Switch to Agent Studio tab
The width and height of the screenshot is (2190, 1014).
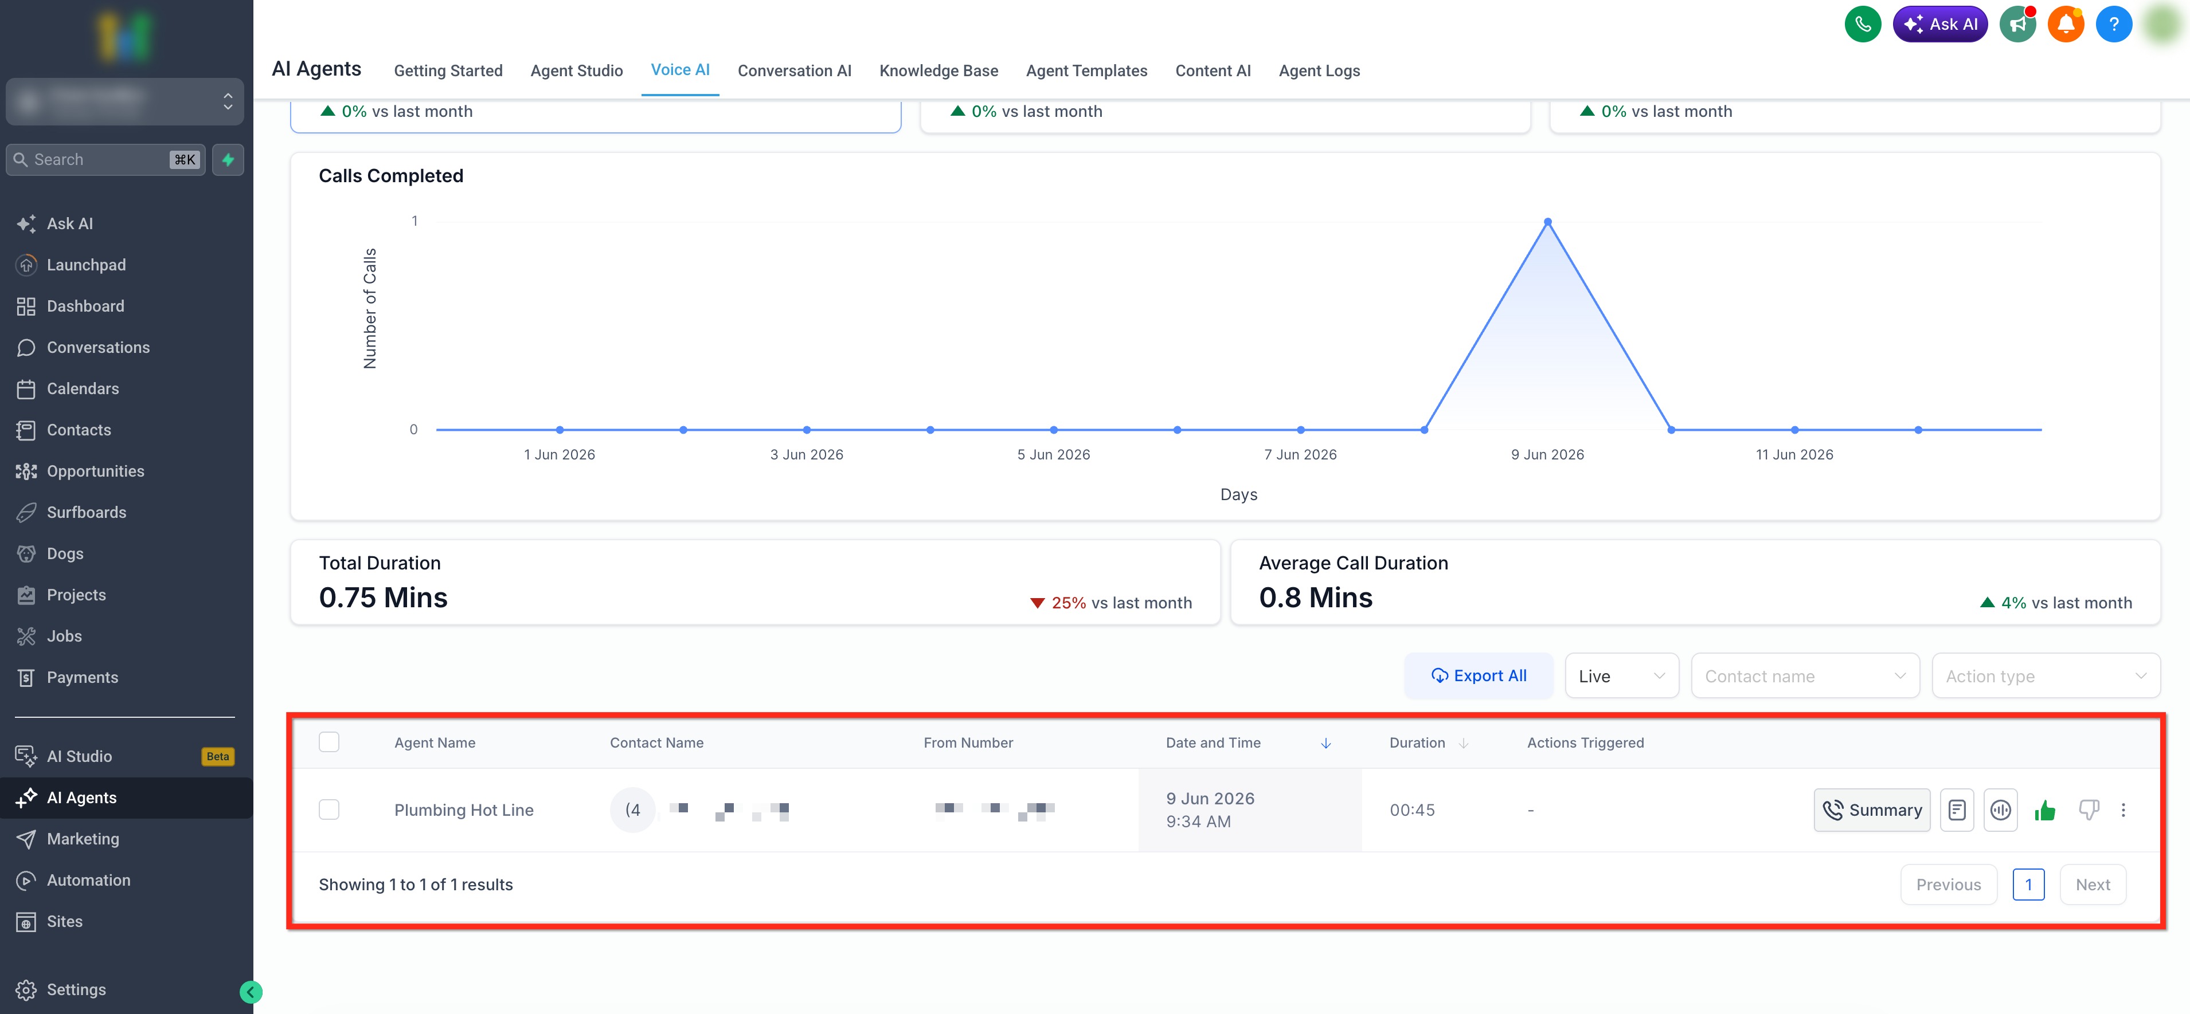point(576,70)
